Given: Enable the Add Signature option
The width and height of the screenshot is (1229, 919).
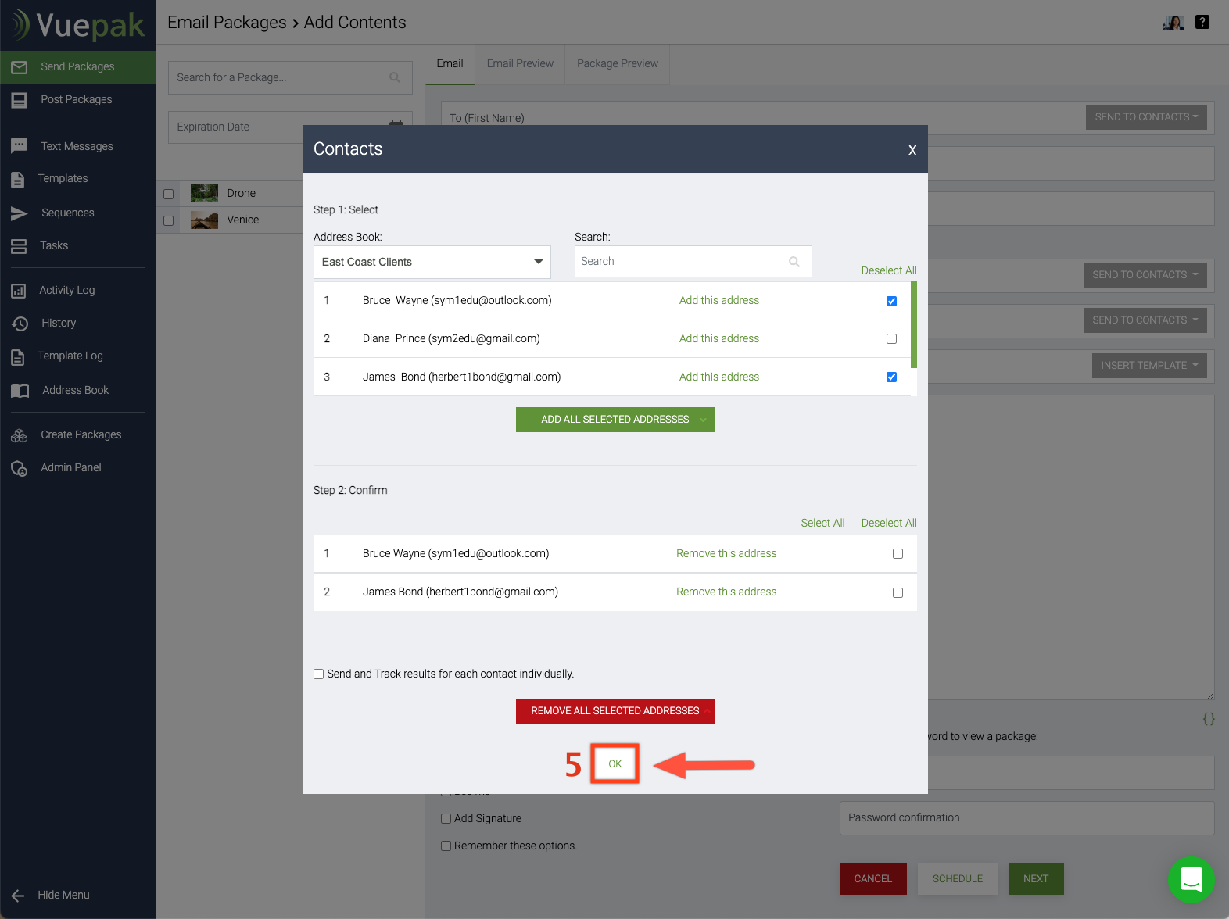Looking at the screenshot, I should 446,819.
